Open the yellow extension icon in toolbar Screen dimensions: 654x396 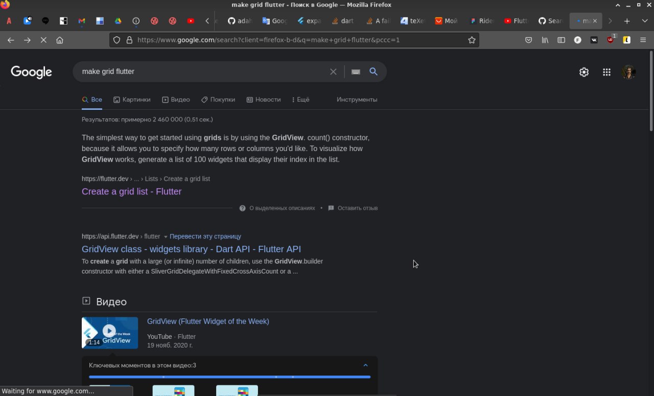(x=627, y=40)
